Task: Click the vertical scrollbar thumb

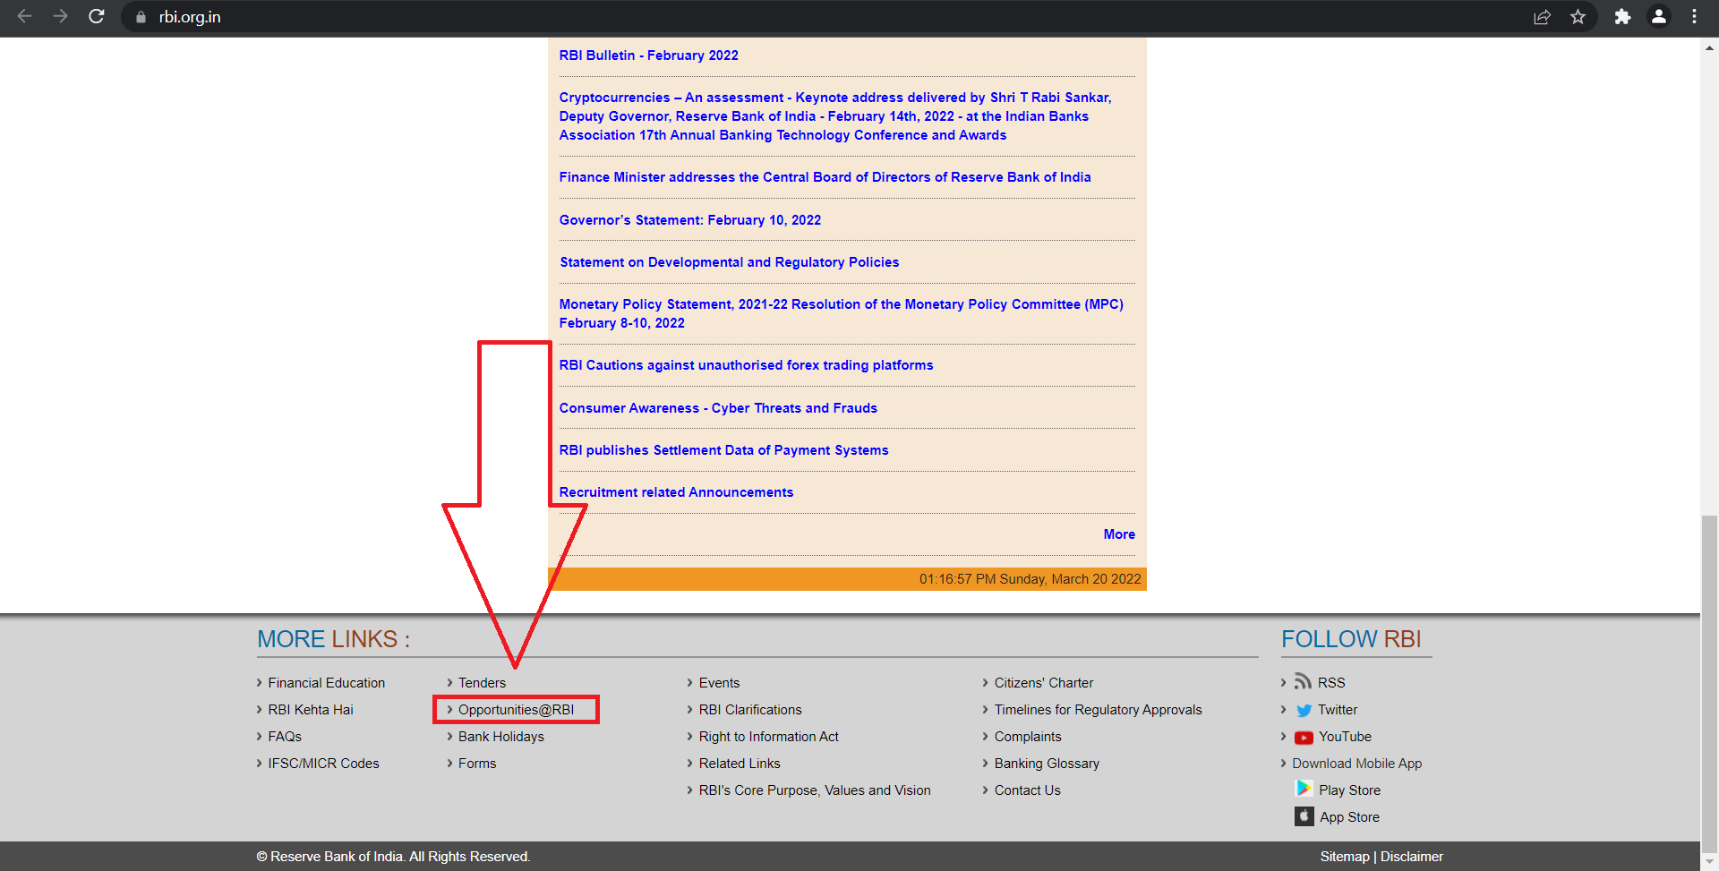Action: pyautogui.click(x=1709, y=680)
